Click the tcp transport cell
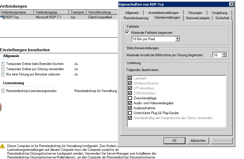Image resolution: width=244 pixels, height=159 pixels. tap(73, 17)
